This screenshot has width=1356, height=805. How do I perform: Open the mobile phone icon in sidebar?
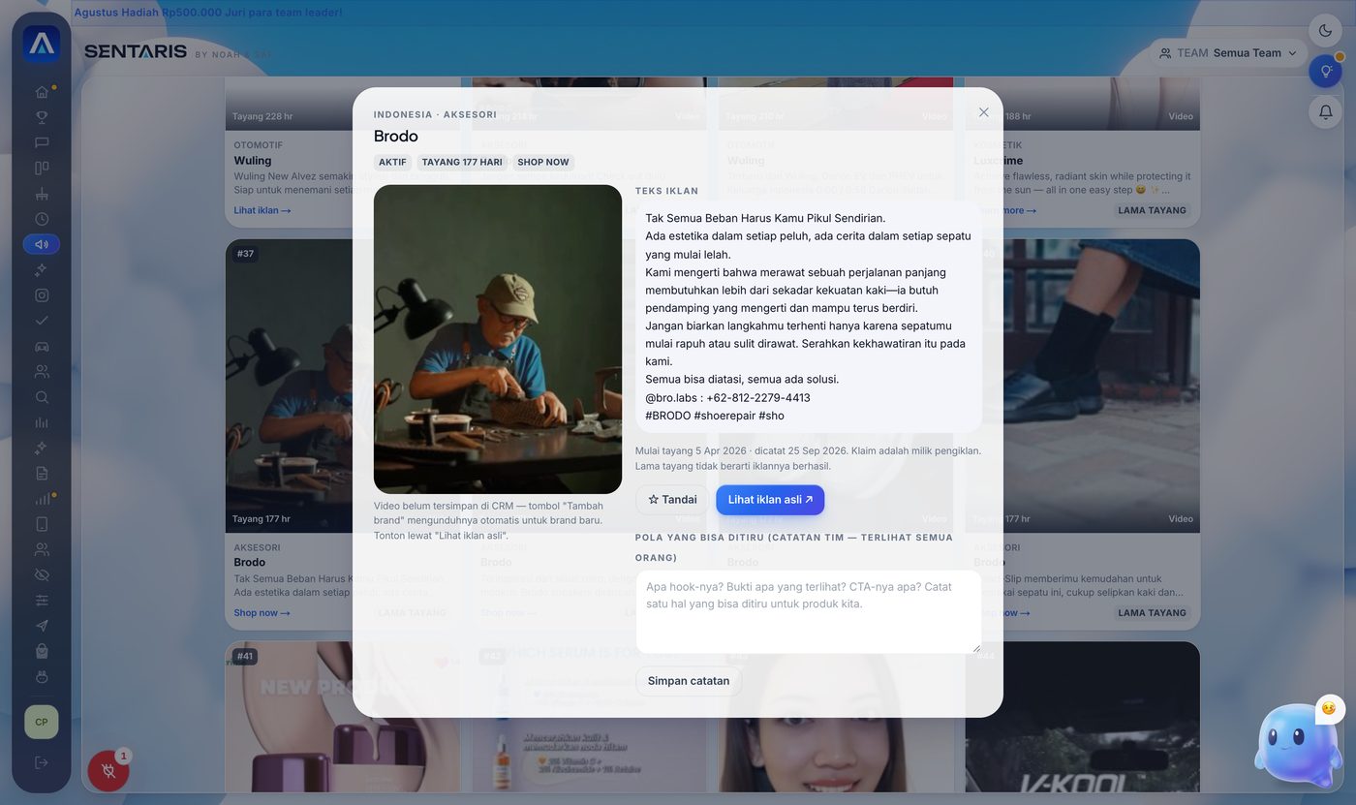click(x=42, y=524)
